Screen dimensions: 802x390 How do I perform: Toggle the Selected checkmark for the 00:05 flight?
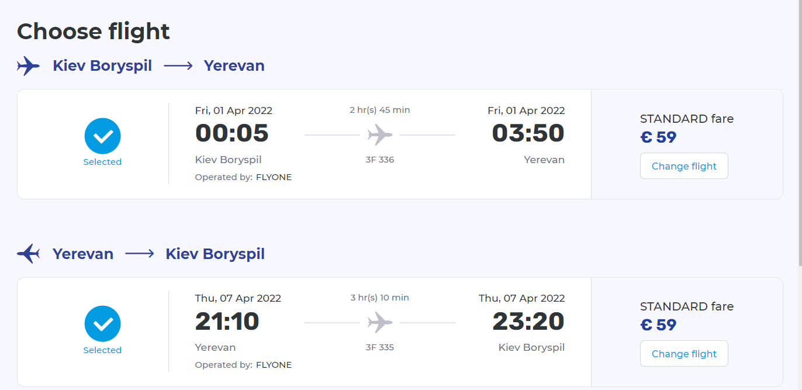pyautogui.click(x=102, y=136)
